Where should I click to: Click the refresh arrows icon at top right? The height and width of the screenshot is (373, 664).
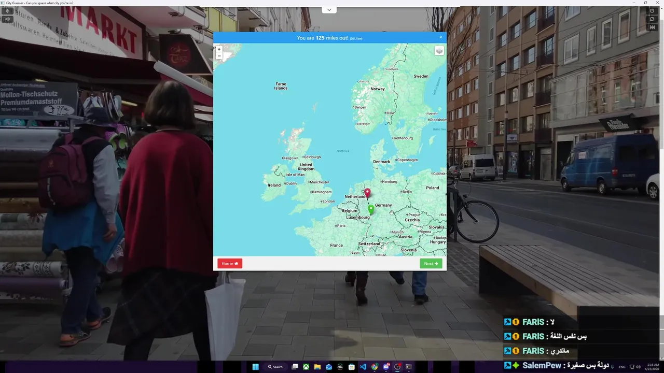tap(652, 19)
